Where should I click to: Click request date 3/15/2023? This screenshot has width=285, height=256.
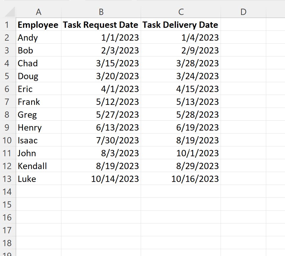click(101, 63)
